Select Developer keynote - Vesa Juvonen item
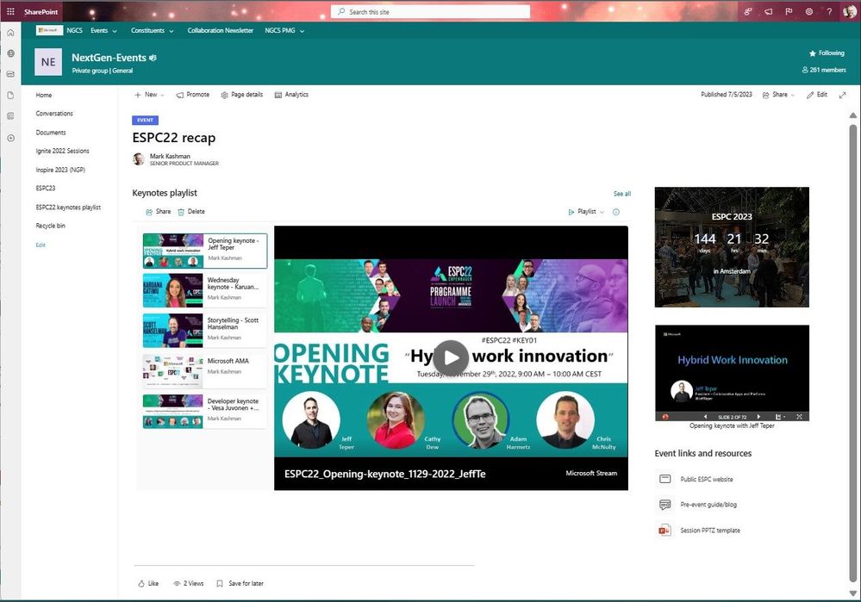The height and width of the screenshot is (602, 861). tap(205, 411)
